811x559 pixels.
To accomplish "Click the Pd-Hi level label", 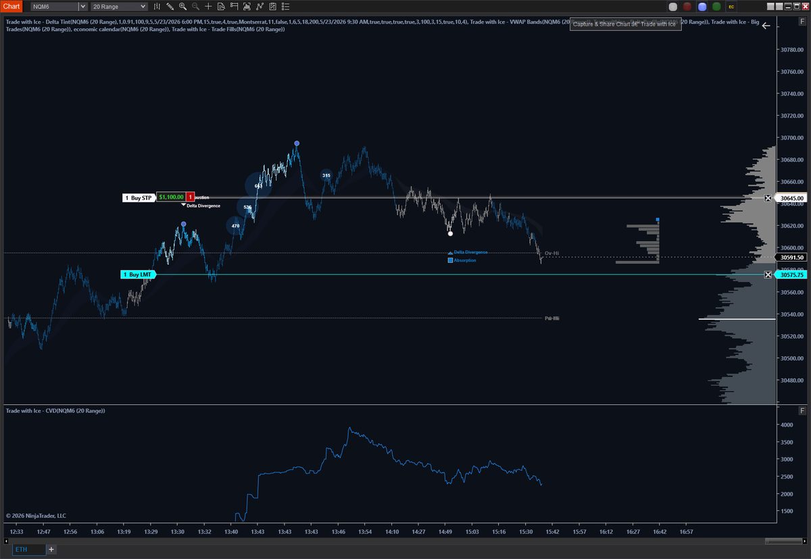I will (x=551, y=318).
